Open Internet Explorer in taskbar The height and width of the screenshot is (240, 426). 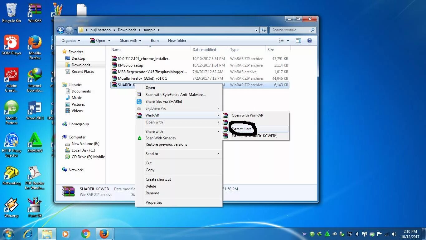pyautogui.click(x=28, y=234)
